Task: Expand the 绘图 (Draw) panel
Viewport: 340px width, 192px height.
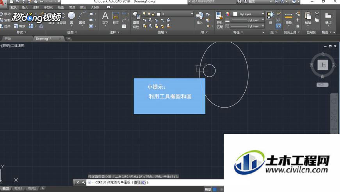Action: [72, 32]
